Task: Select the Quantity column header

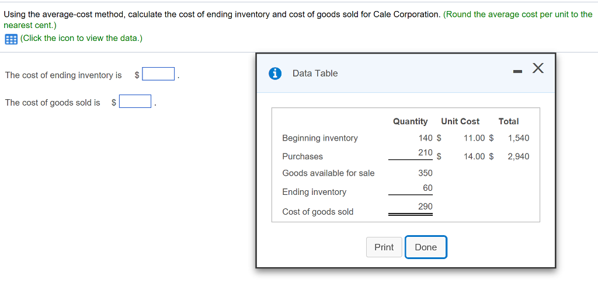Action: 411,121
